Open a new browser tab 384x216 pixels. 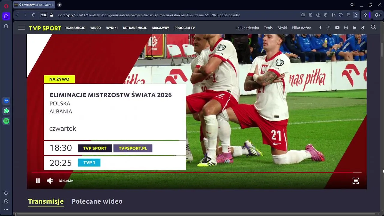tap(59, 5)
